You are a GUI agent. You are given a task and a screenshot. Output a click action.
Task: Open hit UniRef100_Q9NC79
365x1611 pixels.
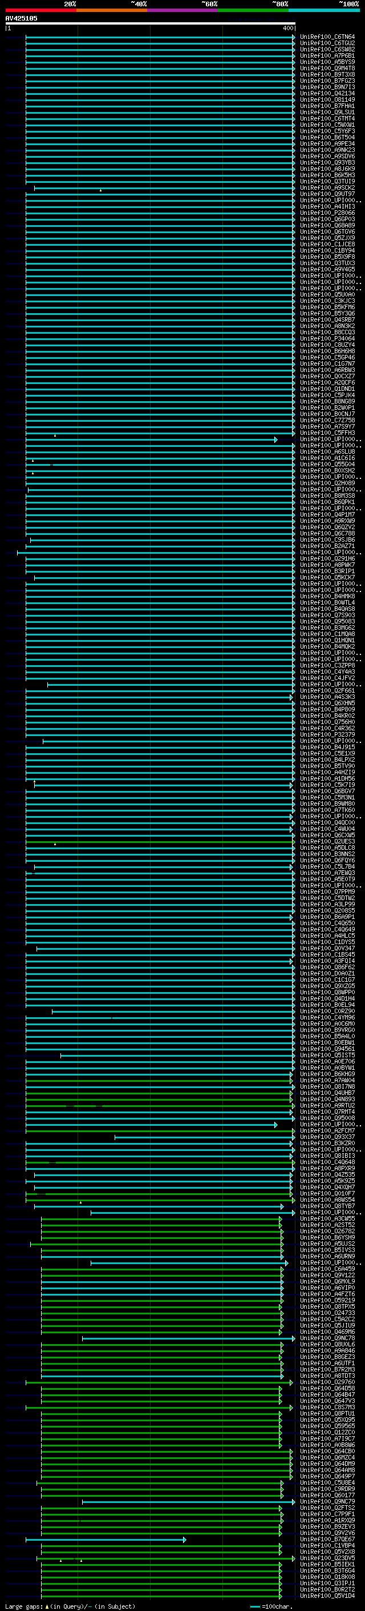[x=327, y=1501]
